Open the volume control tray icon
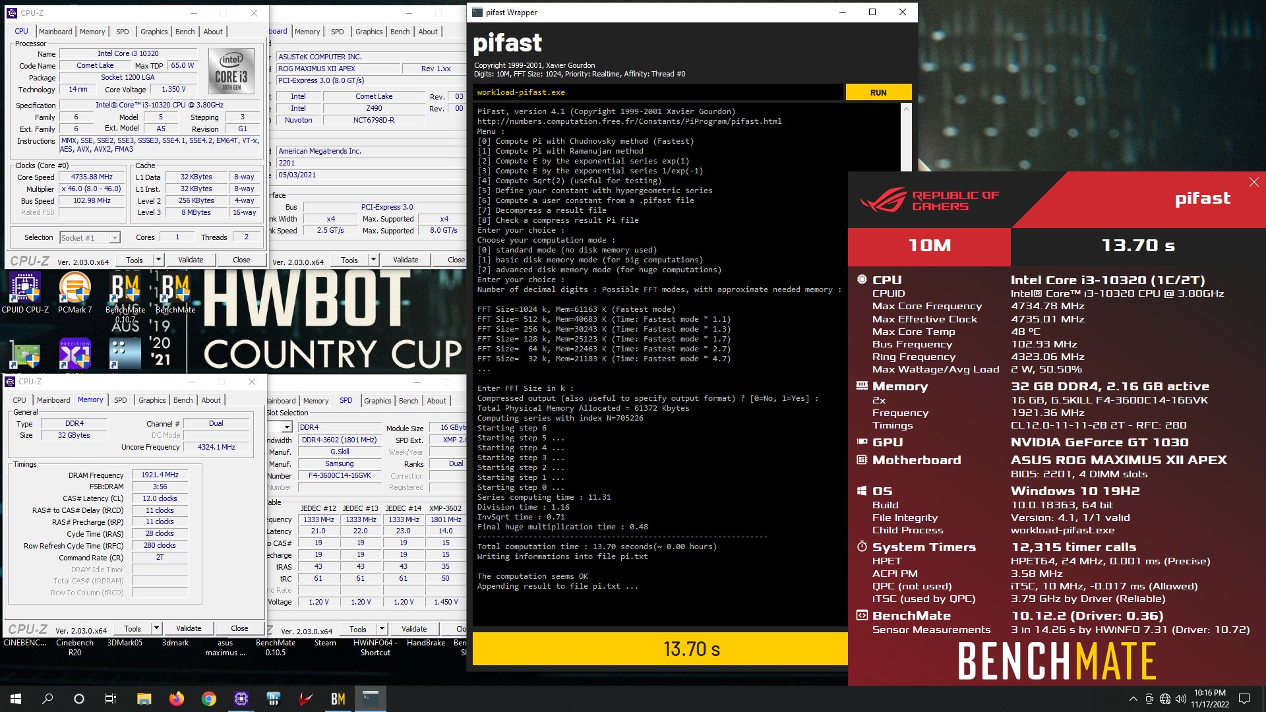Screen dimensions: 1266x712 click(1180, 699)
